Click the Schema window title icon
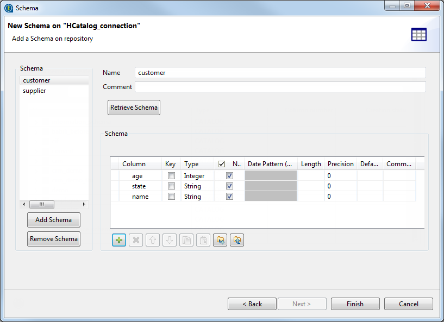This screenshot has height=322, width=444. [x=9, y=8]
